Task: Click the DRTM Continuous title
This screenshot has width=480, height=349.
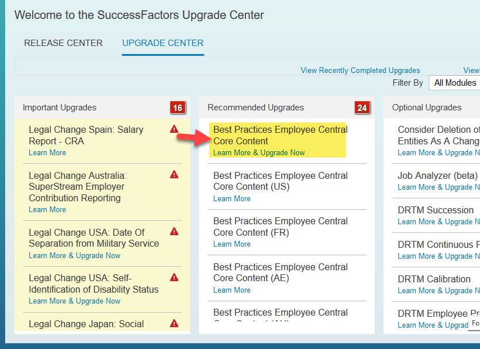Action: click(439, 244)
